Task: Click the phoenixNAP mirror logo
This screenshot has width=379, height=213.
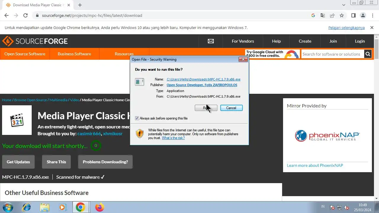Action: tap(327, 136)
